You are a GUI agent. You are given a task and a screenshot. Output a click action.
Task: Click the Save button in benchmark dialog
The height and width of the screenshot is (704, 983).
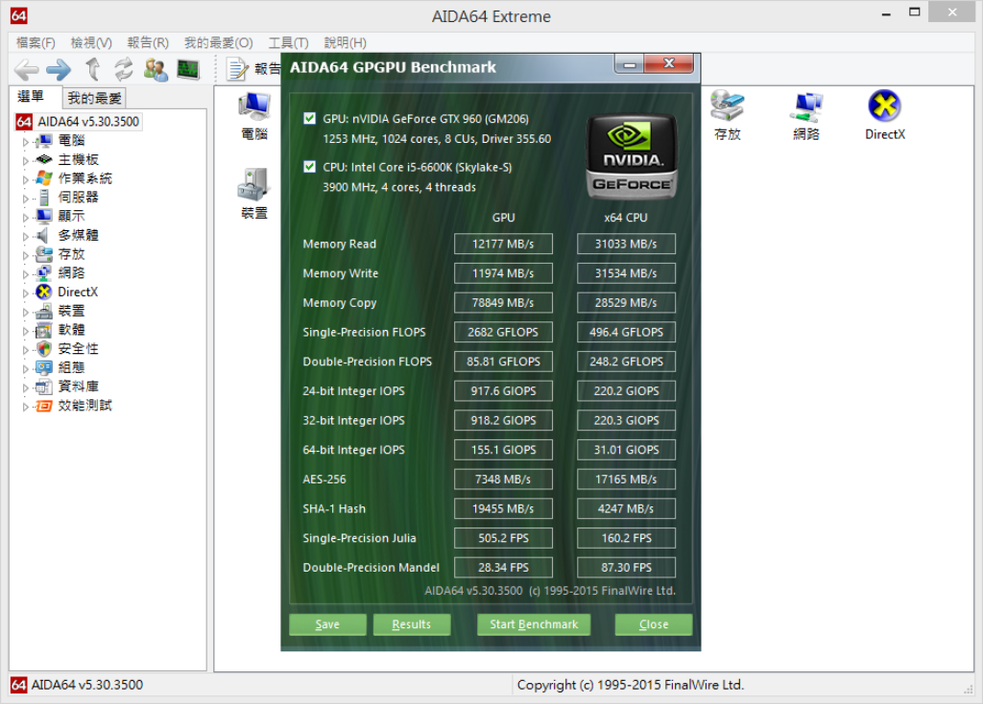pyautogui.click(x=327, y=624)
